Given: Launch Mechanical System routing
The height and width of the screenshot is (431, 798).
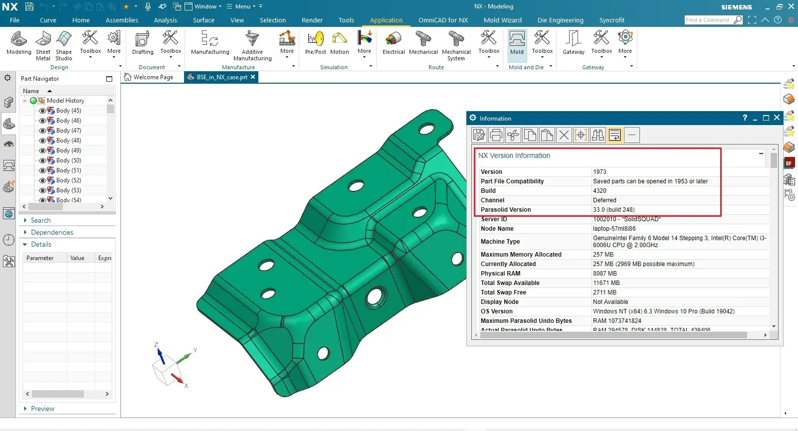Looking at the screenshot, I should (x=456, y=46).
